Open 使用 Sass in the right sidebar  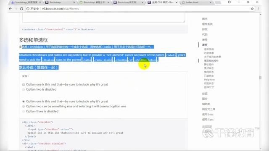point(208,120)
